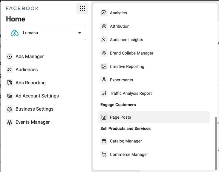This screenshot has width=219, height=172.
Task: Click the Audiences people icon
Action: 10,70
